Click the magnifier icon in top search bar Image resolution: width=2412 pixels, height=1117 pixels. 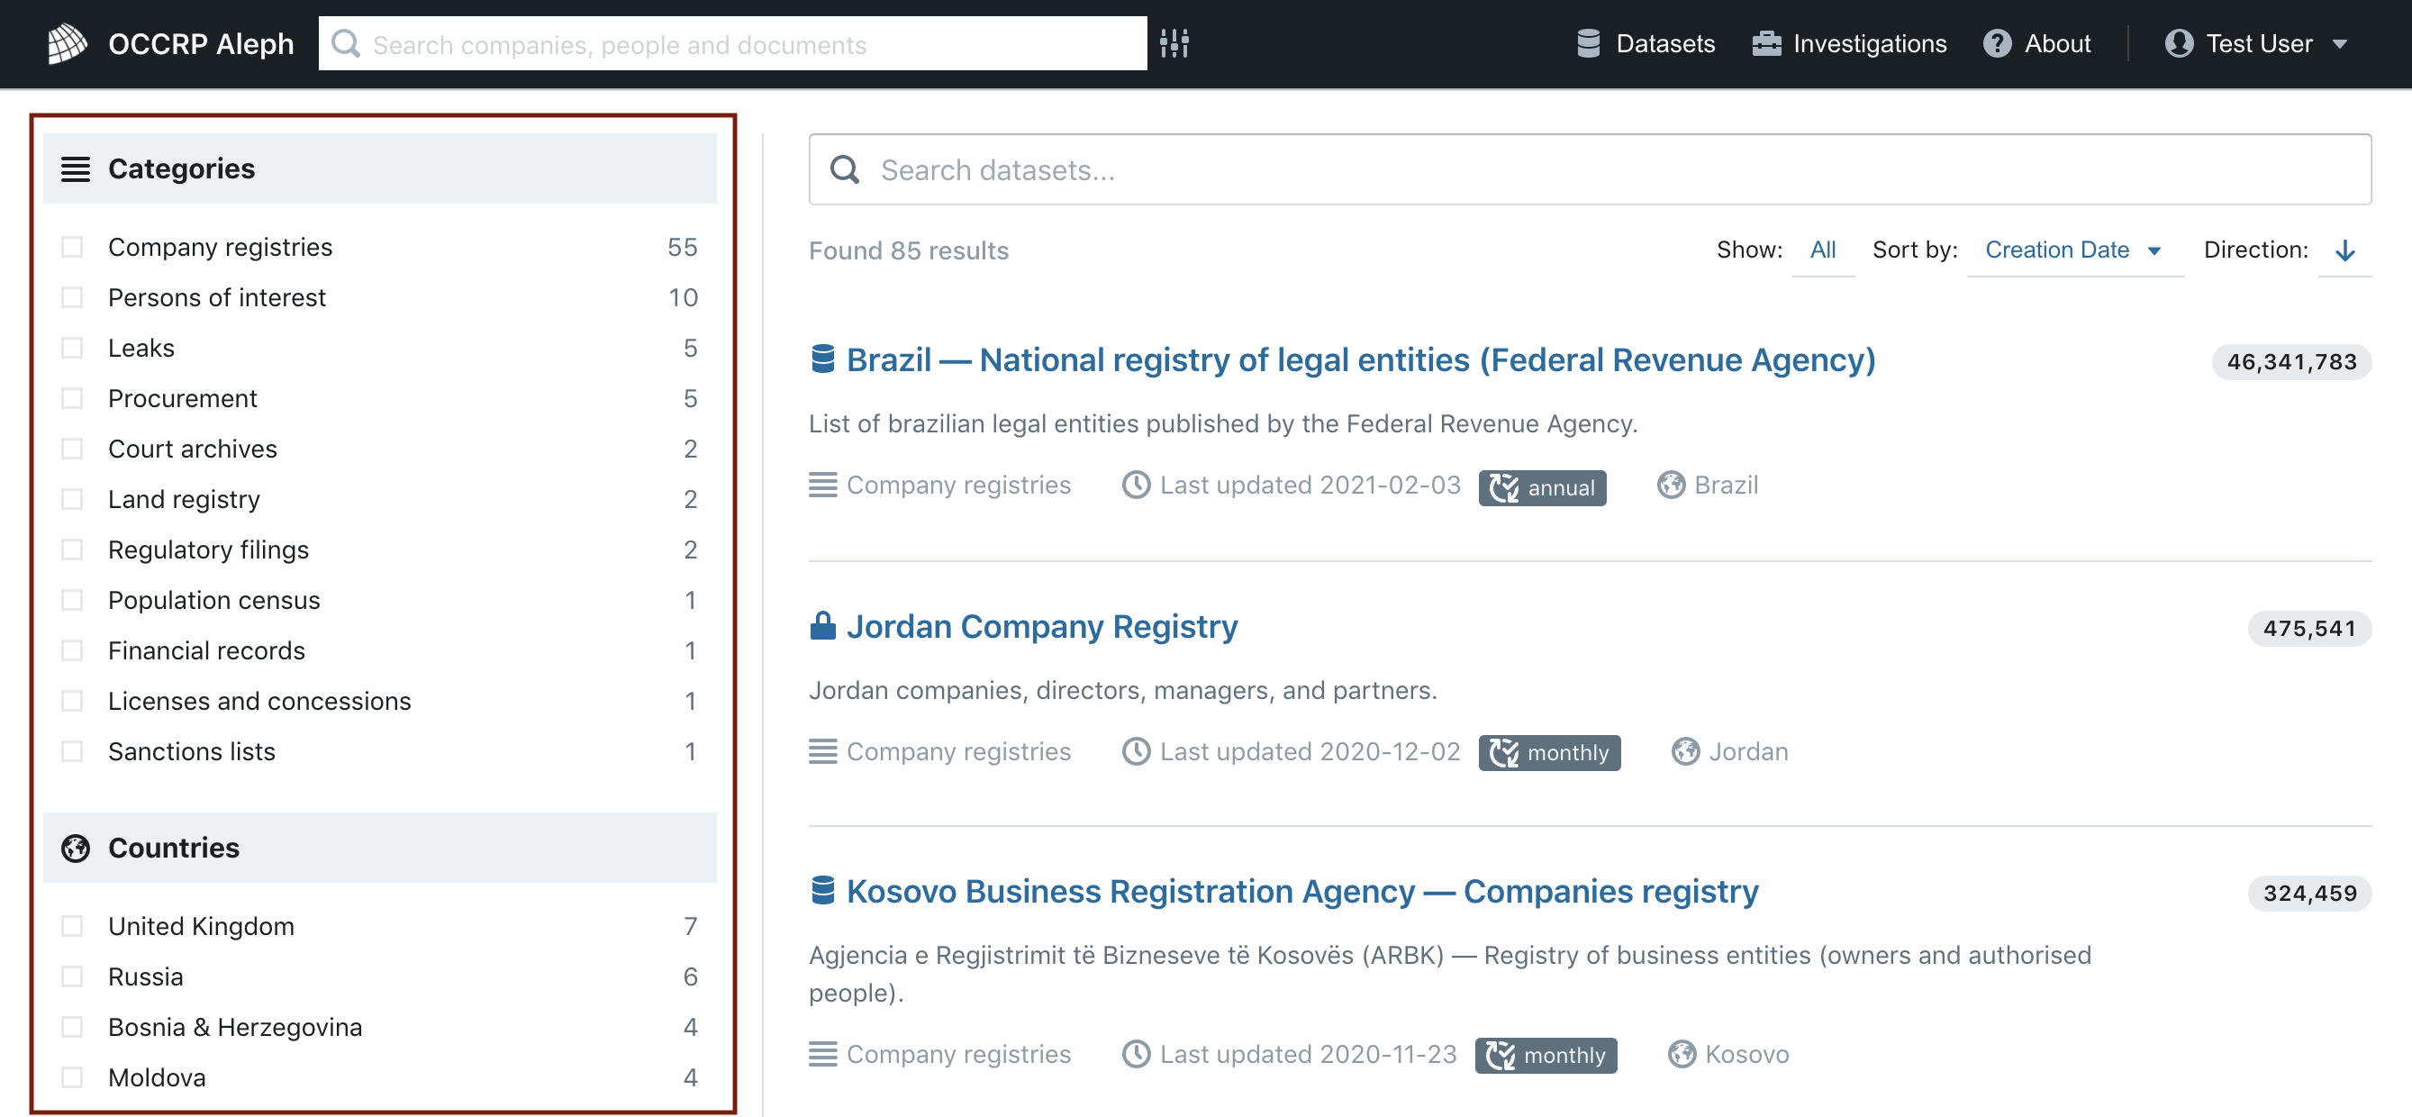346,43
